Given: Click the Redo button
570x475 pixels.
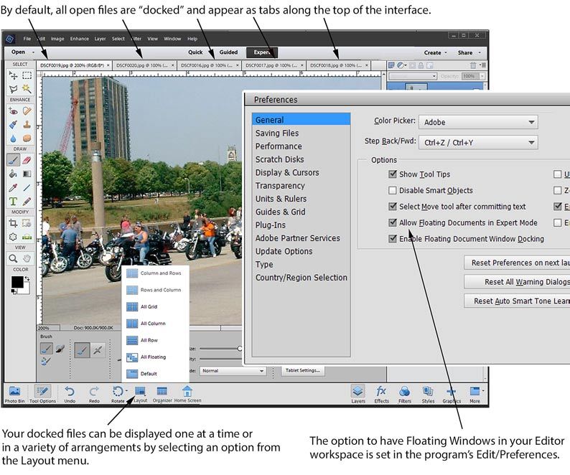Looking at the screenshot, I should point(94,394).
